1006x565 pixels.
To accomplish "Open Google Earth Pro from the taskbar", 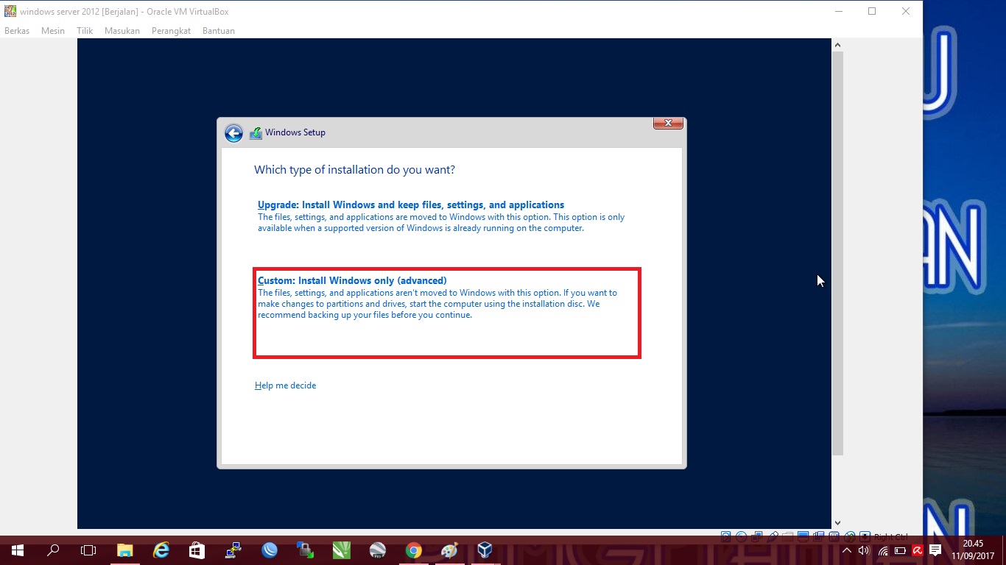I will coord(377,550).
